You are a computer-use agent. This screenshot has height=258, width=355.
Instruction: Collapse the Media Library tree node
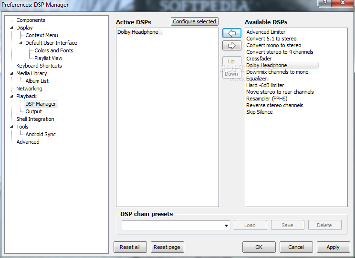(11, 73)
